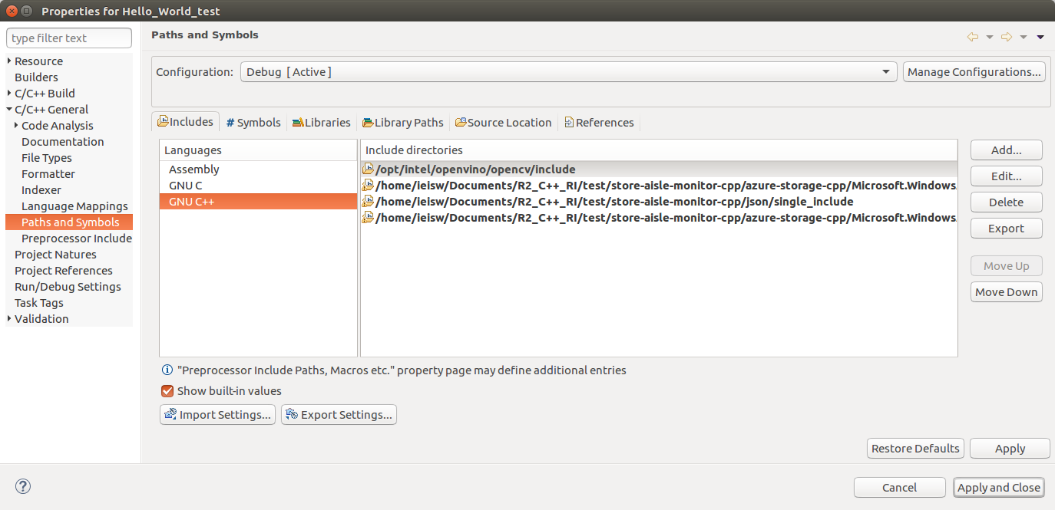Open the Configuration dropdown

568,71
